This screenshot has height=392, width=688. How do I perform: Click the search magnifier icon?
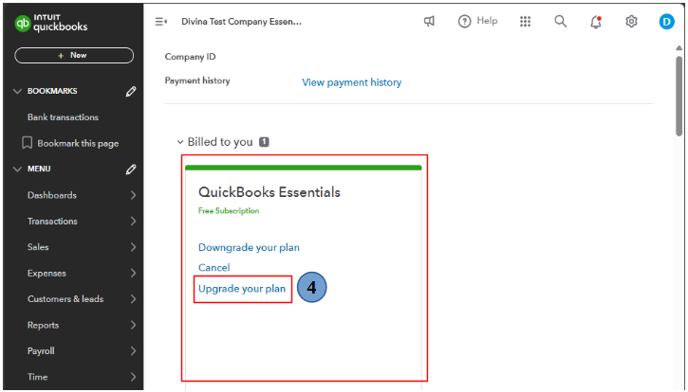[x=561, y=22]
